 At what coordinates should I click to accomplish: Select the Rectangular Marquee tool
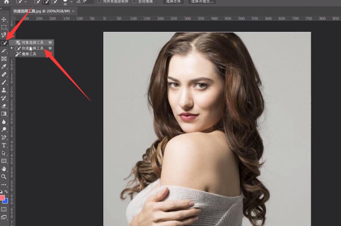click(4, 27)
